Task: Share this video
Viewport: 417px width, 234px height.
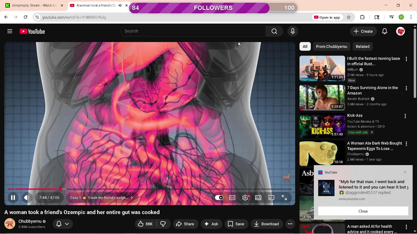Action: pyautogui.click(x=185, y=224)
